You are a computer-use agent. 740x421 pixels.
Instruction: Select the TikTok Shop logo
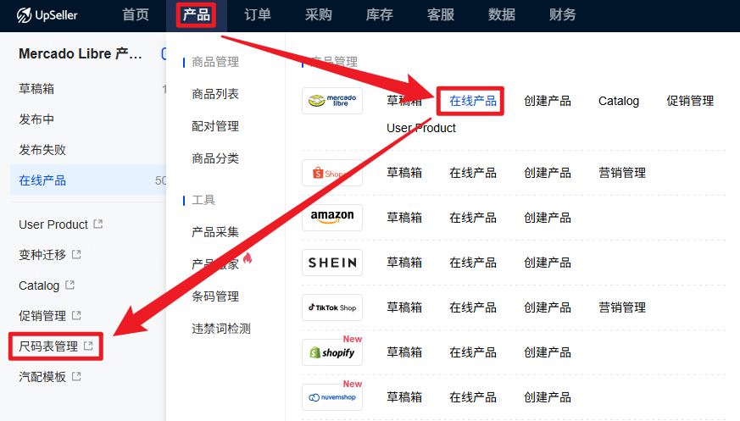point(331,307)
